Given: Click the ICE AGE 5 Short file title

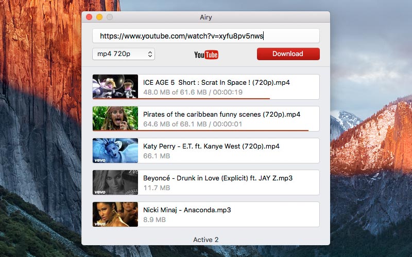Looking at the screenshot, I should coord(216,83).
